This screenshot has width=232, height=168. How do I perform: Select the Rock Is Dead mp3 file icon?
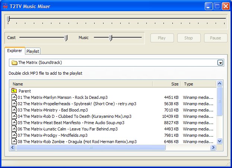point(14,97)
